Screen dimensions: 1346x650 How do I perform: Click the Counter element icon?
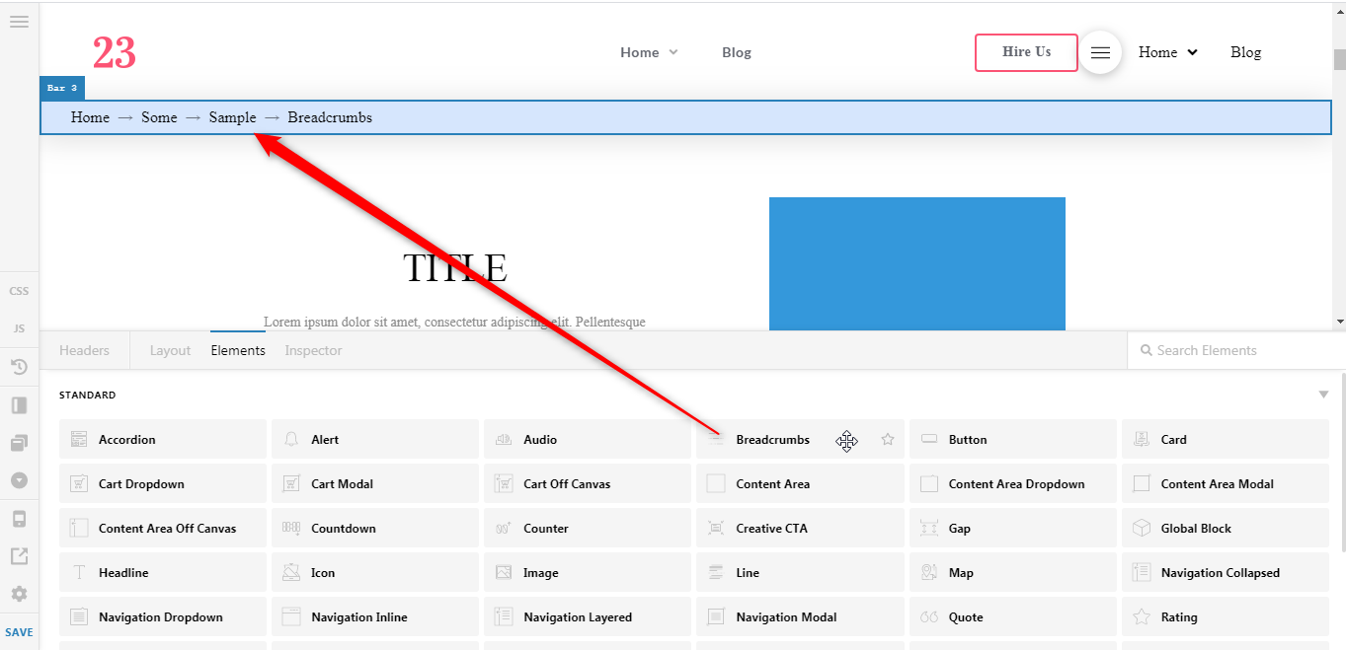tap(504, 529)
